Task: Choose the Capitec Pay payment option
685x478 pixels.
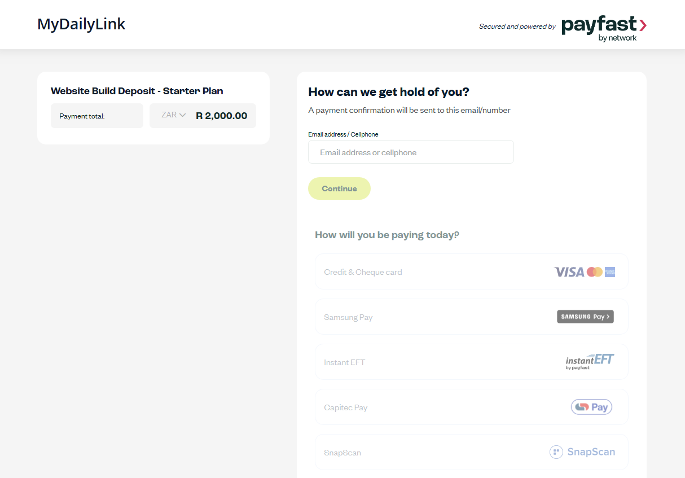Action: pos(471,407)
